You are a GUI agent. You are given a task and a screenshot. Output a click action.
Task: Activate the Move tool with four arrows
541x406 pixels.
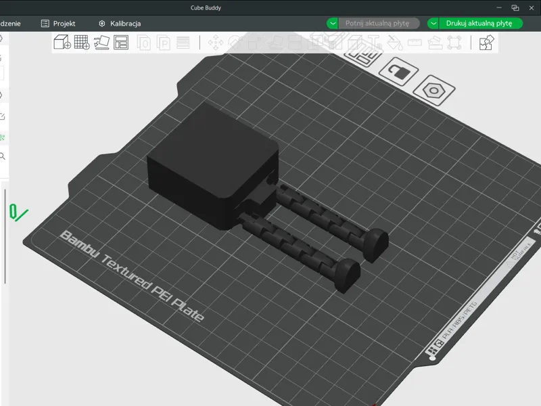[216, 43]
